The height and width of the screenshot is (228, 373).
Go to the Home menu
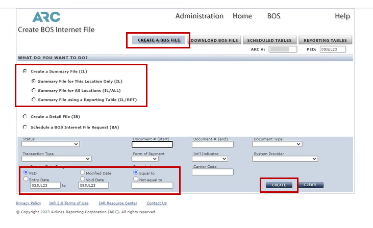click(242, 16)
